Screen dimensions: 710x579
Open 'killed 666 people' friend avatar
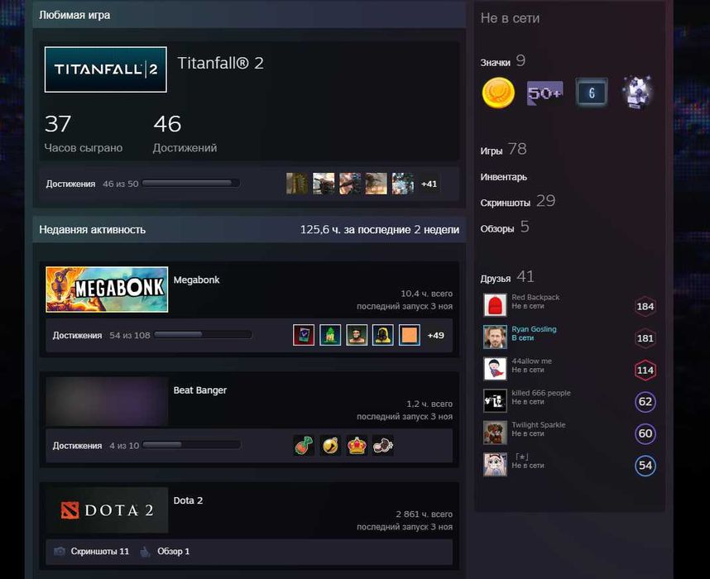pos(495,400)
